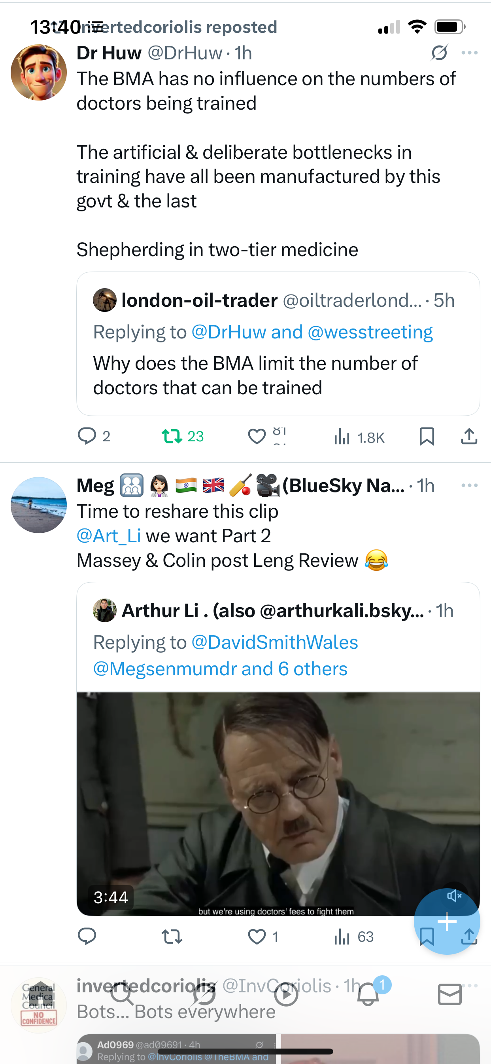The image size is (491, 1064).
Task: Unmute the video with speaker icon
Action: (454, 895)
